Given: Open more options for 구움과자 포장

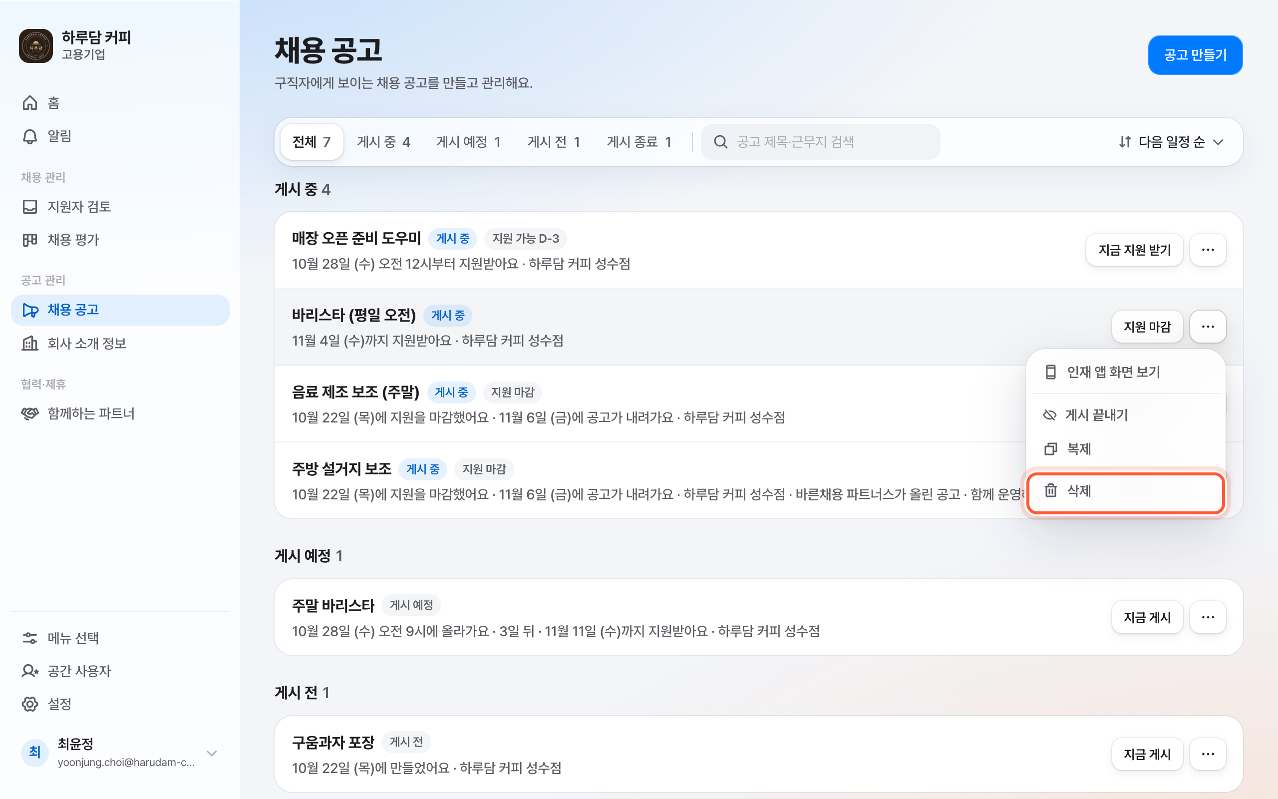Looking at the screenshot, I should (1208, 754).
